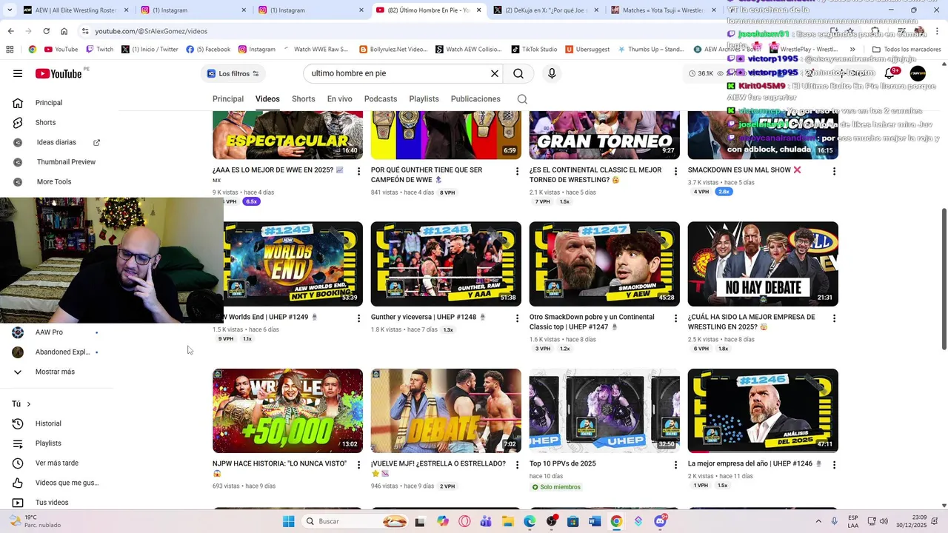
Task: Go to the Podcasts channel tab
Action: coord(381,99)
